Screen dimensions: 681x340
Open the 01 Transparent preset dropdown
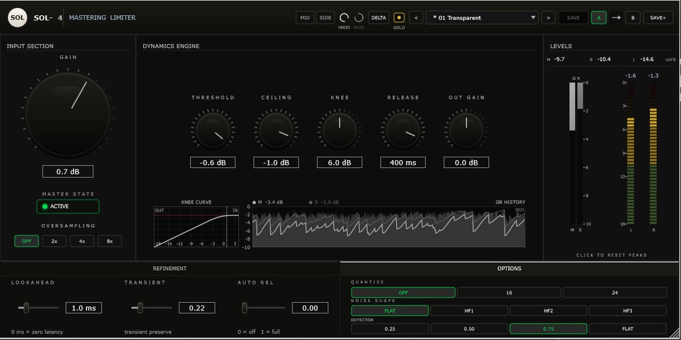pyautogui.click(x=483, y=18)
